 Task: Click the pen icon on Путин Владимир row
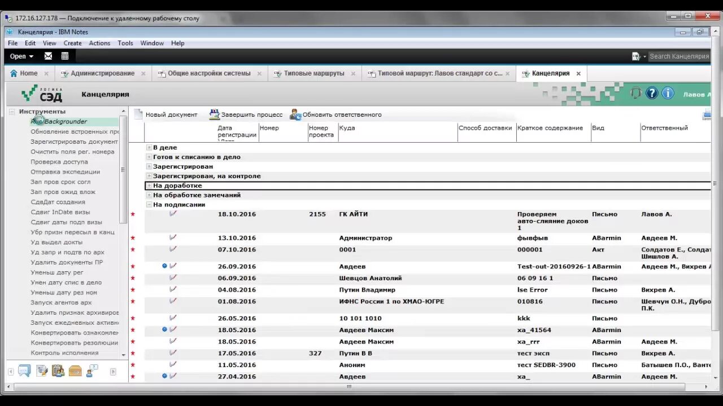173,289
